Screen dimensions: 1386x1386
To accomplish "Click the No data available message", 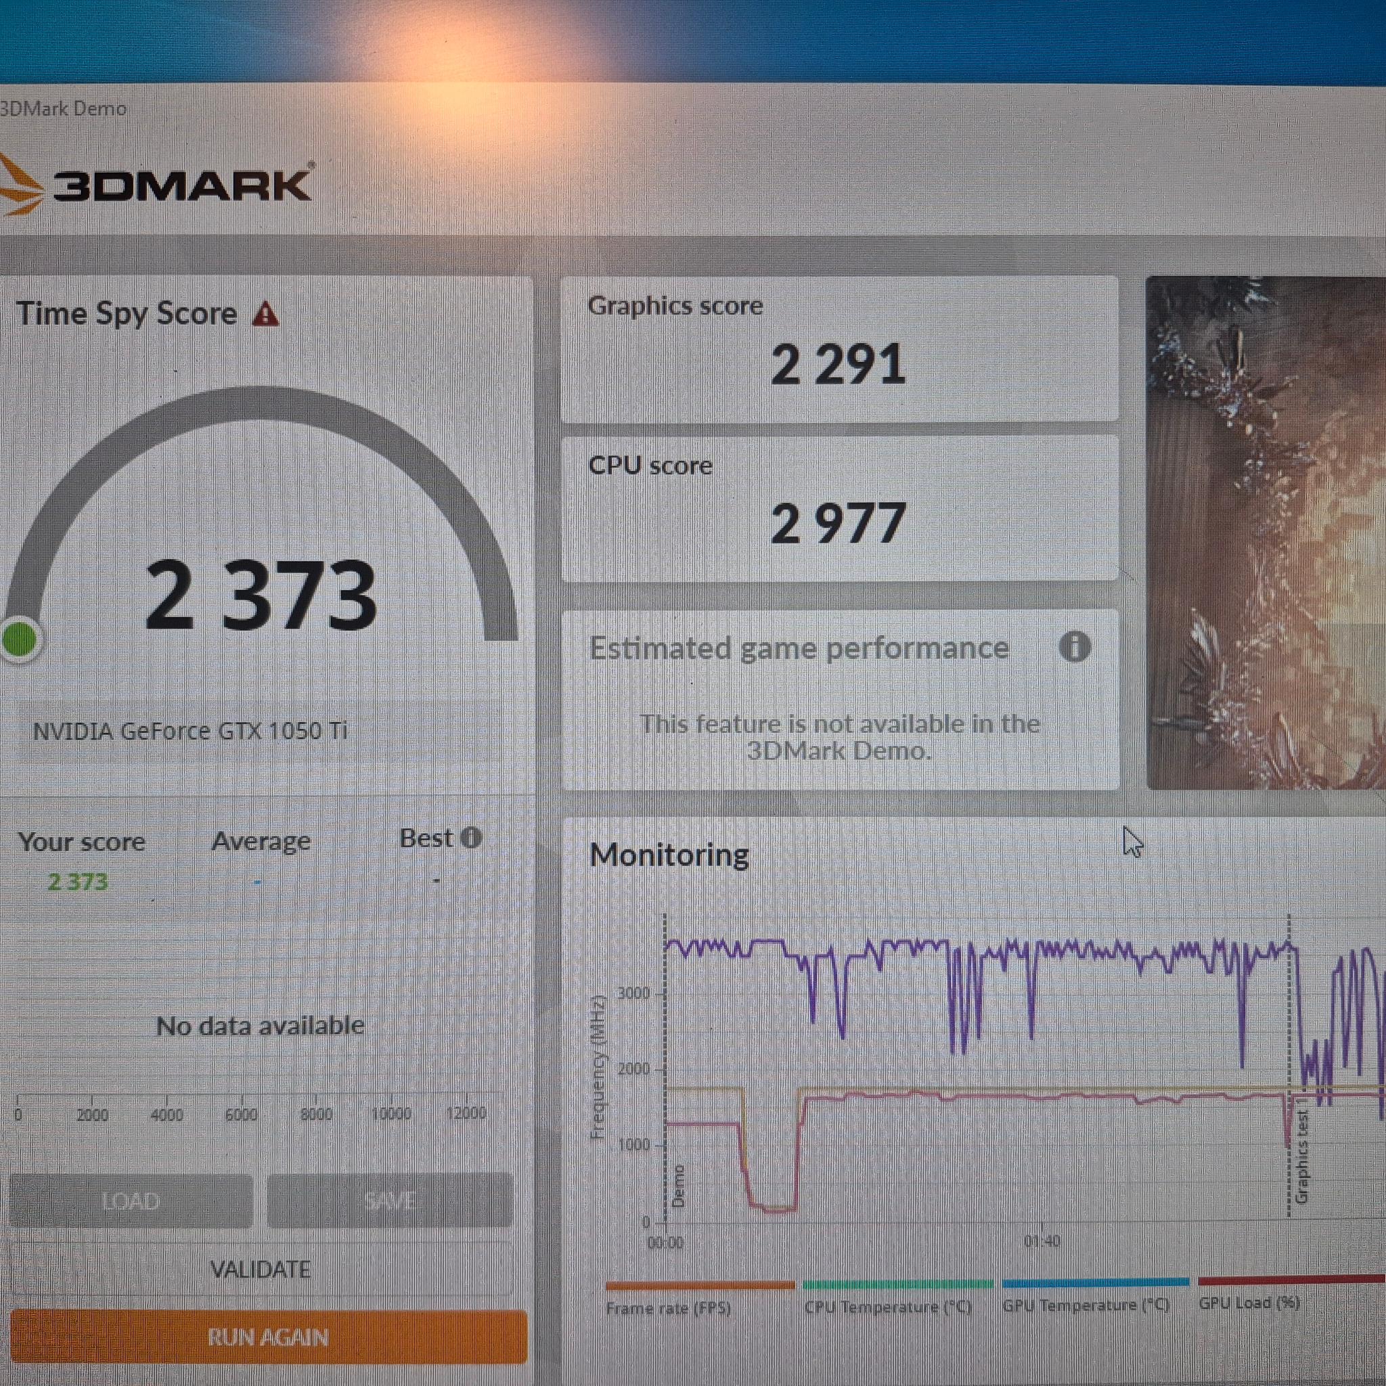I will [x=261, y=1025].
